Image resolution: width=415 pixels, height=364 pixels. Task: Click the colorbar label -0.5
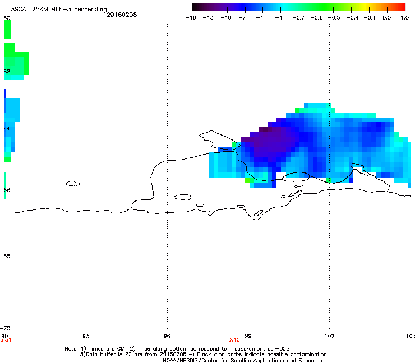pos(334,18)
